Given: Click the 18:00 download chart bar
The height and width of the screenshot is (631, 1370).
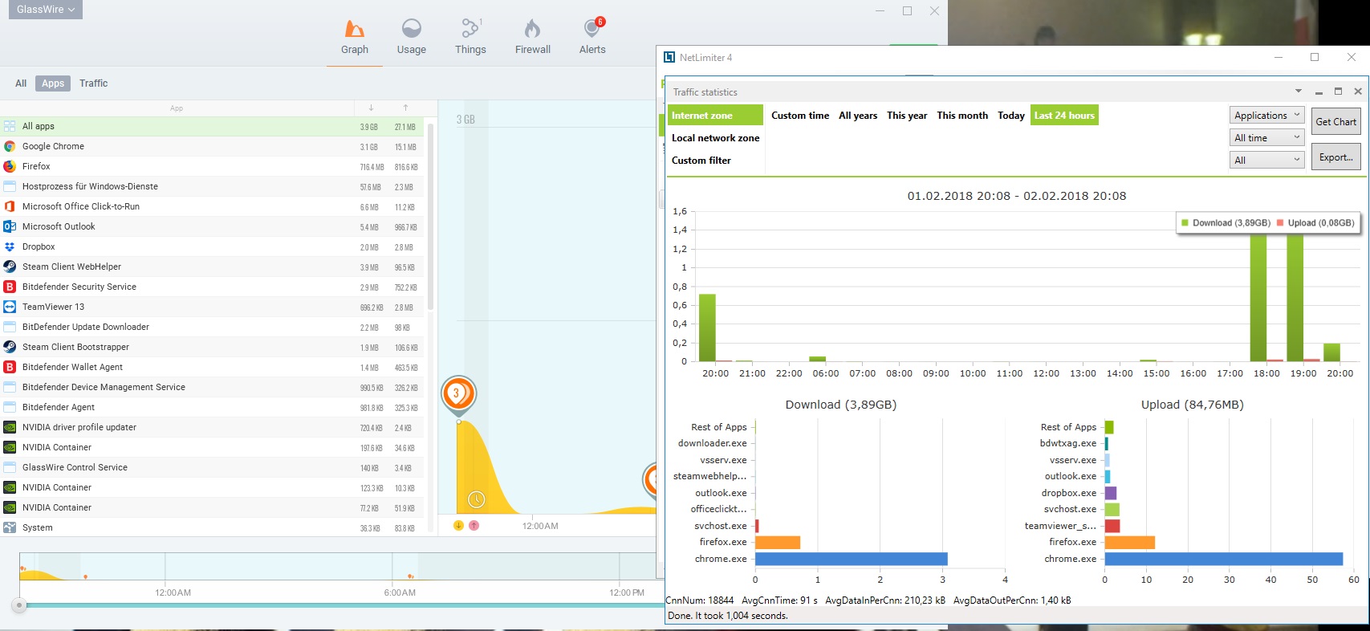Looking at the screenshot, I should [x=1258, y=297].
